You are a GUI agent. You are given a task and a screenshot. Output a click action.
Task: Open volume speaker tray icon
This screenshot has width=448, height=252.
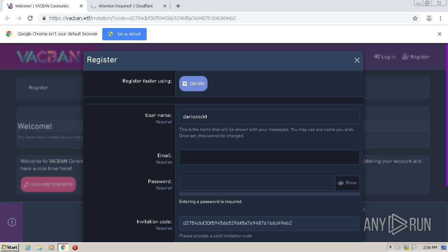(398, 247)
